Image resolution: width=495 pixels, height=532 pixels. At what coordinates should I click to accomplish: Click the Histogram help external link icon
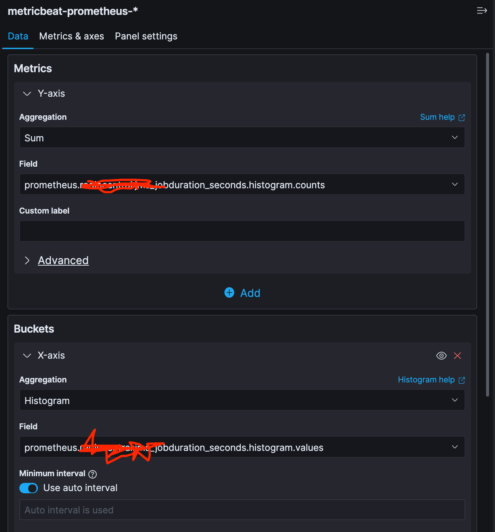[x=462, y=380]
